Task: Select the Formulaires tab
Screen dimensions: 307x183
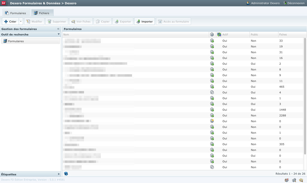Action: [16, 13]
